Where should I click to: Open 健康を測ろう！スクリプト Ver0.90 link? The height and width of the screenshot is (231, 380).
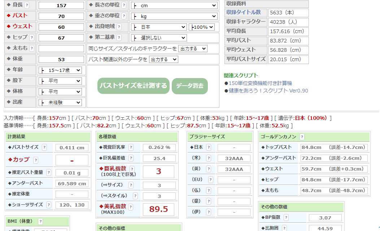[x=268, y=91]
